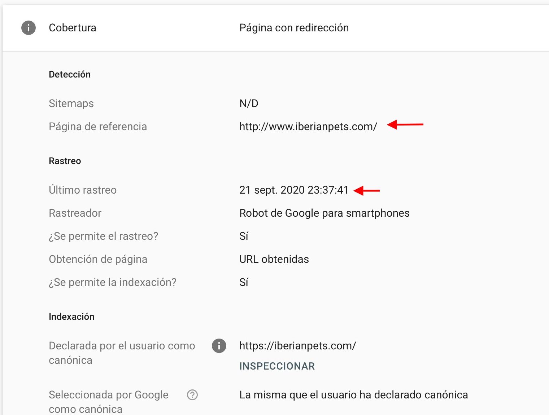
Task: Click the 'Sitemaps' label
Action: [x=71, y=103]
